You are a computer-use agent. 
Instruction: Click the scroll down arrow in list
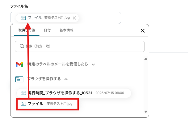tap(146, 112)
